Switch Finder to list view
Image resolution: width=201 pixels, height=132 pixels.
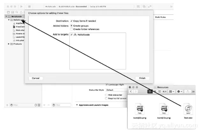(x=155, y=91)
